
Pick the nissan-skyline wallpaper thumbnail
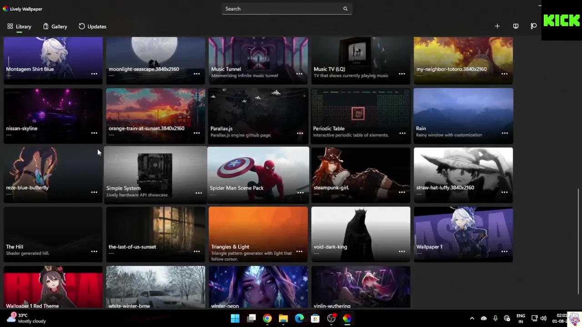pyautogui.click(x=53, y=116)
